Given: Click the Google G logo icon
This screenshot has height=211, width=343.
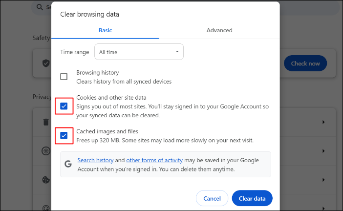Looking at the screenshot, I should pos(68,165).
